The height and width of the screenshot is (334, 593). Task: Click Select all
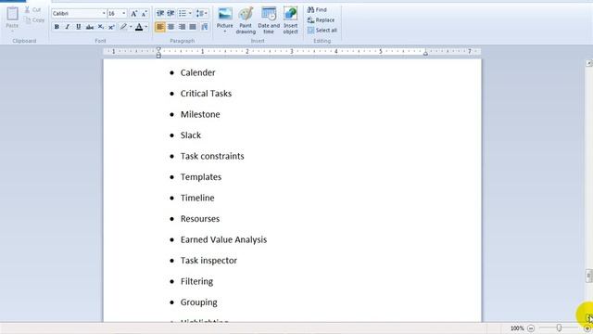click(x=322, y=31)
